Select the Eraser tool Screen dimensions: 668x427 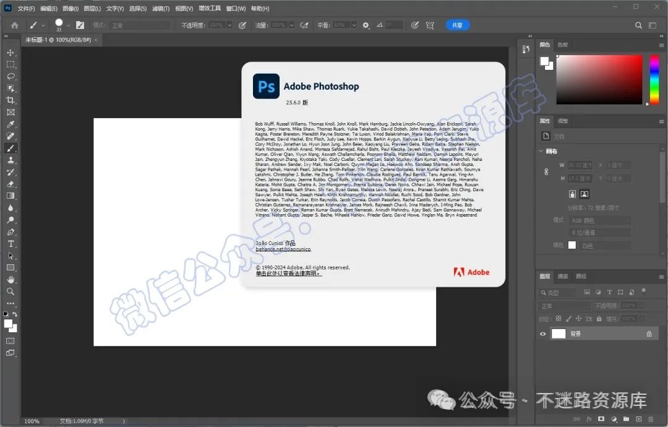(x=11, y=184)
